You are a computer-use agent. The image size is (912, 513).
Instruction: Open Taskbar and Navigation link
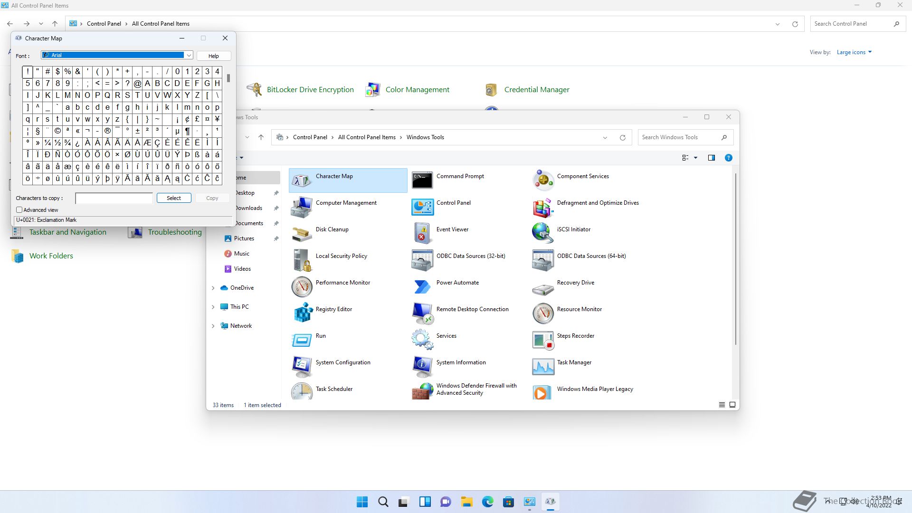(68, 232)
